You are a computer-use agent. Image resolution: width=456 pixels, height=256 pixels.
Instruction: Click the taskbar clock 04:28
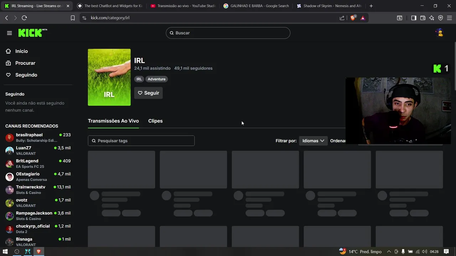pos(434,251)
